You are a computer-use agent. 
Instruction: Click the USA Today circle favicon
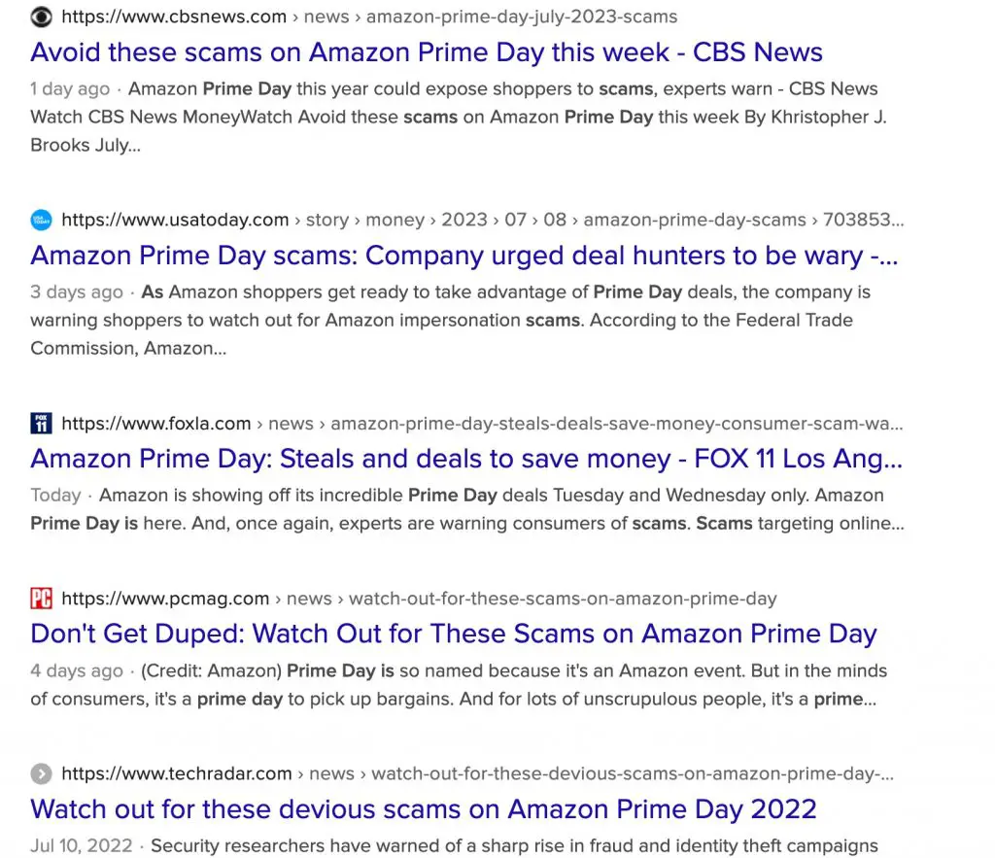[x=41, y=219]
